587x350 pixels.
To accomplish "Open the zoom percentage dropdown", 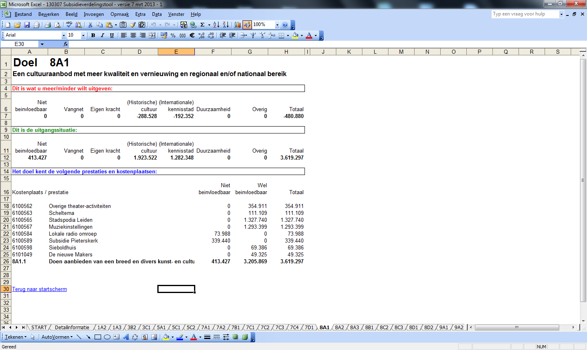I will pos(277,25).
